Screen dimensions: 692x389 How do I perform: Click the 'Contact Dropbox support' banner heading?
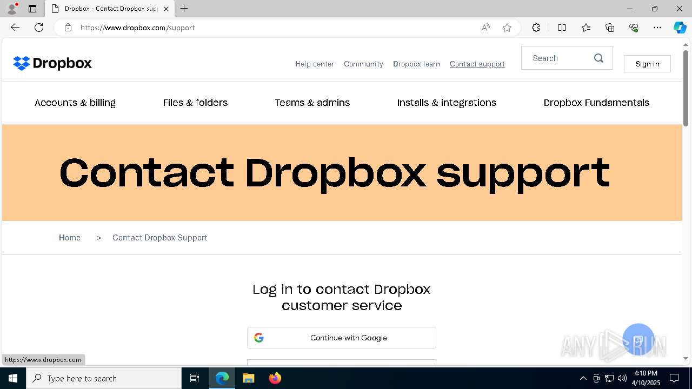point(335,173)
